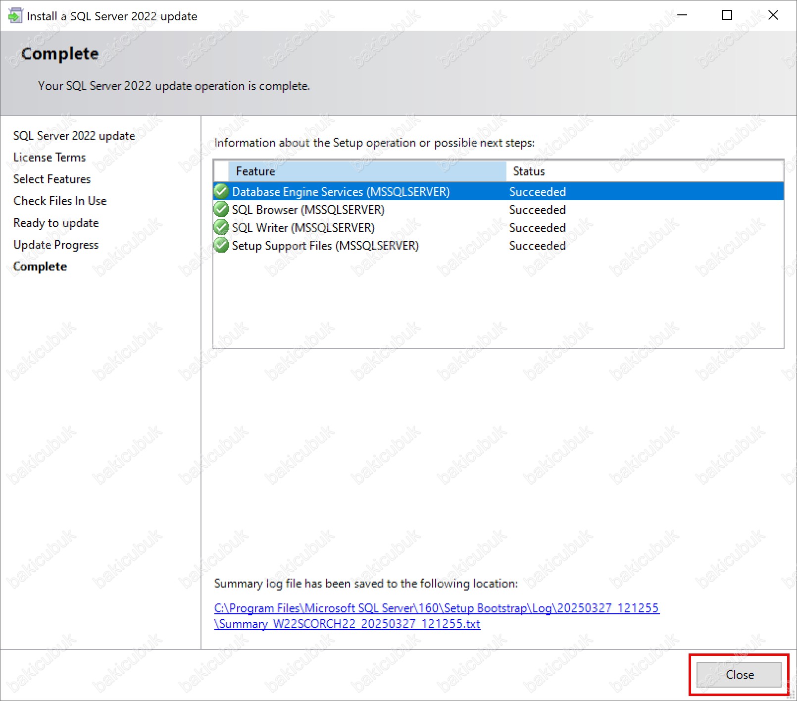Viewport: 797px width, 701px height.
Task: Close the window with title bar X
Action: point(773,15)
